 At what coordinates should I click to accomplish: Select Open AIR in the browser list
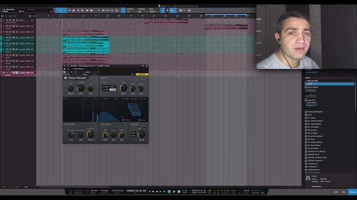click(x=311, y=100)
